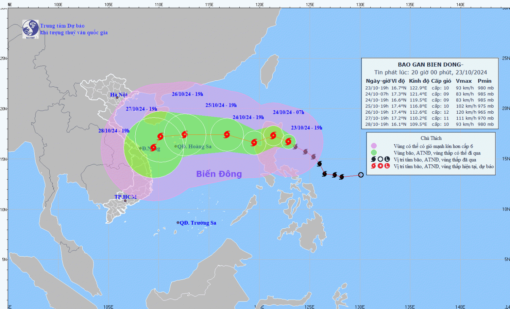Click the QĐ. Trường Sa marker dot
Image resolution: width=510 pixels, height=309 pixels.
[x=178, y=223]
